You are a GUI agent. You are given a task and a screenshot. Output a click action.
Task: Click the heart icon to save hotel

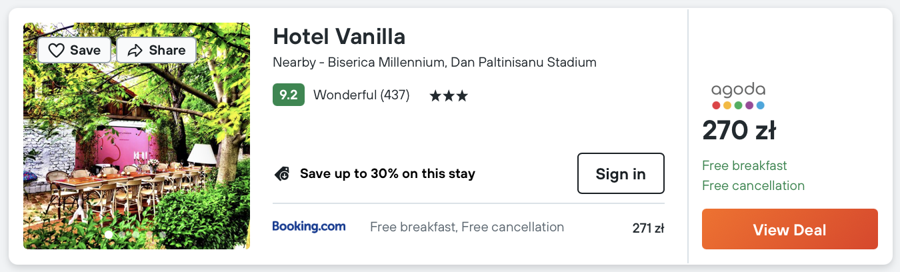57,50
